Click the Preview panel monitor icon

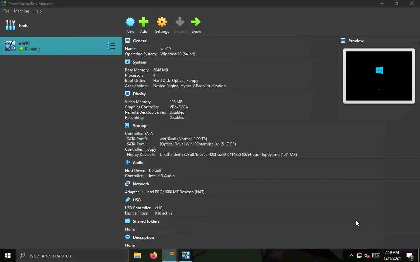coord(343,41)
